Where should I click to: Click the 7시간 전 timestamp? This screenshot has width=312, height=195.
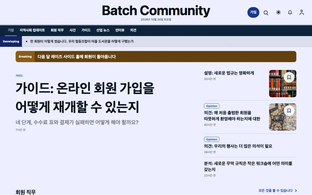[x=21, y=130]
